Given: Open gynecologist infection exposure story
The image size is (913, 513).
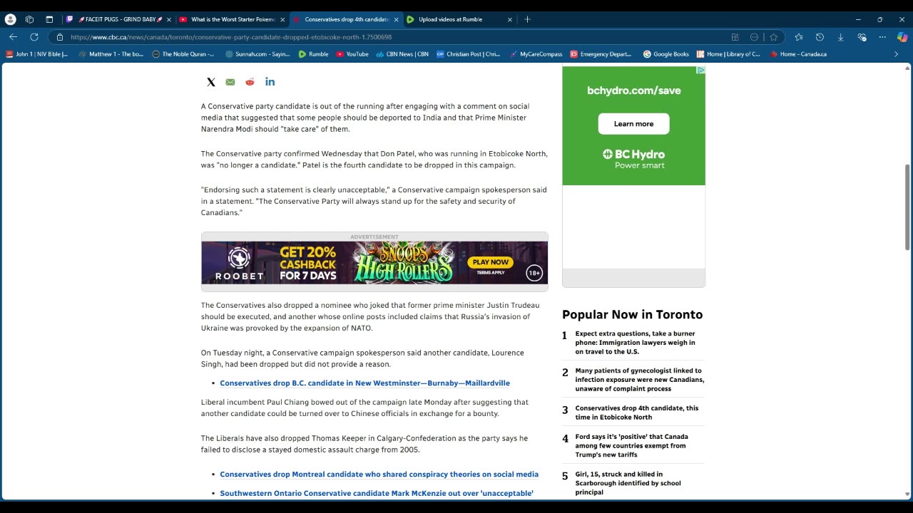Looking at the screenshot, I should (640, 380).
